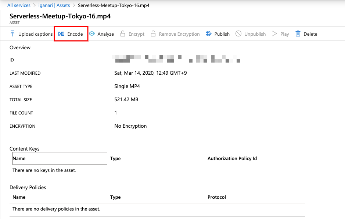Click the Delete trash can icon
This screenshot has width=345, height=219.
(x=298, y=34)
